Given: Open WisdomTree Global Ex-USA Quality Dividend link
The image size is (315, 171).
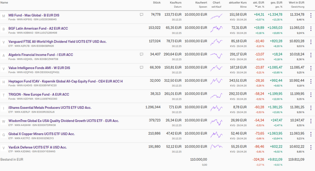Looking at the screenshot, I should coord(64,121).
